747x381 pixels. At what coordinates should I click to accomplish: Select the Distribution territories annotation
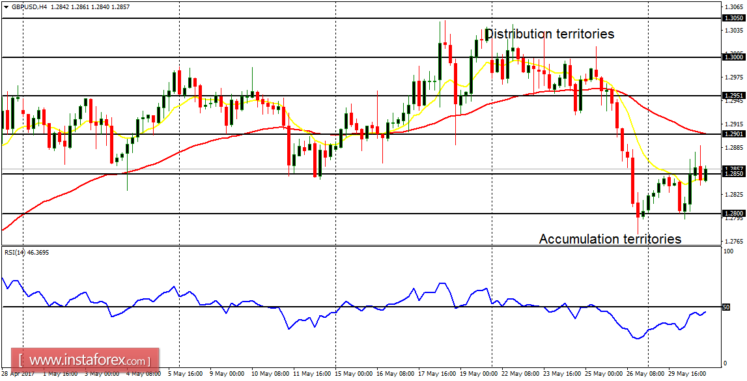click(549, 34)
